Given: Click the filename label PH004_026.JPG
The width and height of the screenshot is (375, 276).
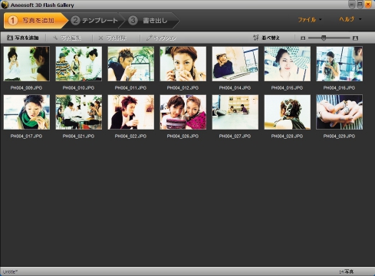Looking at the screenshot, I should [183, 136].
